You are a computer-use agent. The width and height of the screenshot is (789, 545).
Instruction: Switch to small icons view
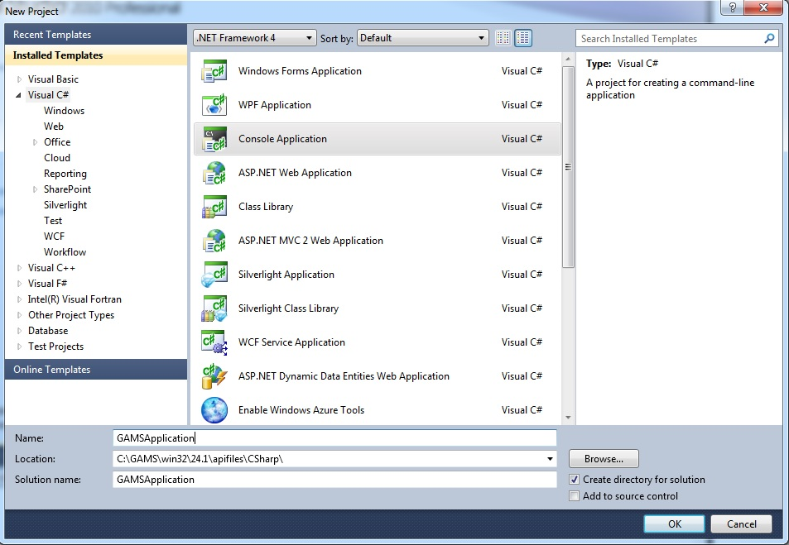pos(503,38)
